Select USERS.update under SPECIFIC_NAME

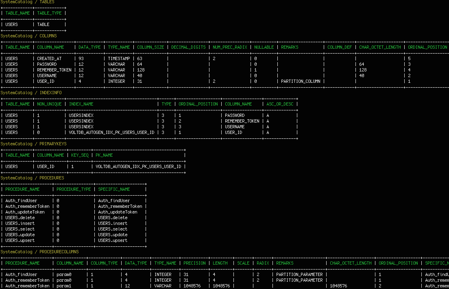pos(113,235)
